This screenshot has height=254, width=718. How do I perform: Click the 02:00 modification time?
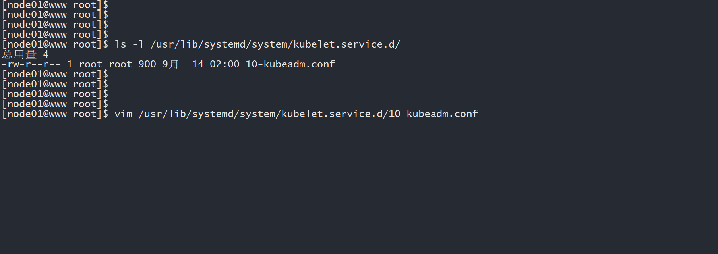[224, 64]
